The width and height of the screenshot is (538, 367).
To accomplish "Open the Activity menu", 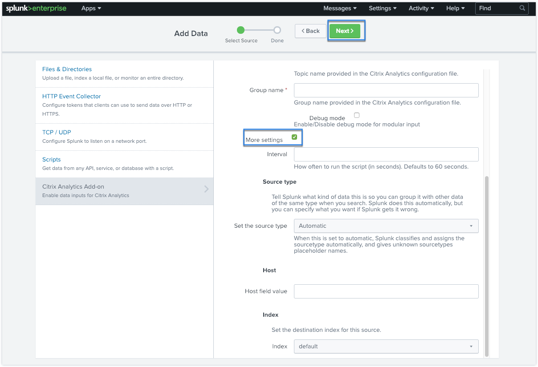I will coord(421,8).
